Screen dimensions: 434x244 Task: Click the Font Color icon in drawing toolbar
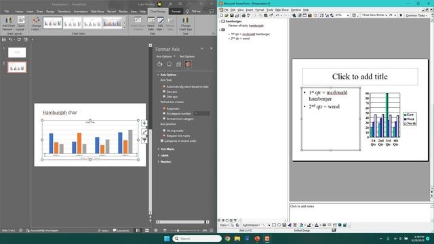tap(317, 225)
